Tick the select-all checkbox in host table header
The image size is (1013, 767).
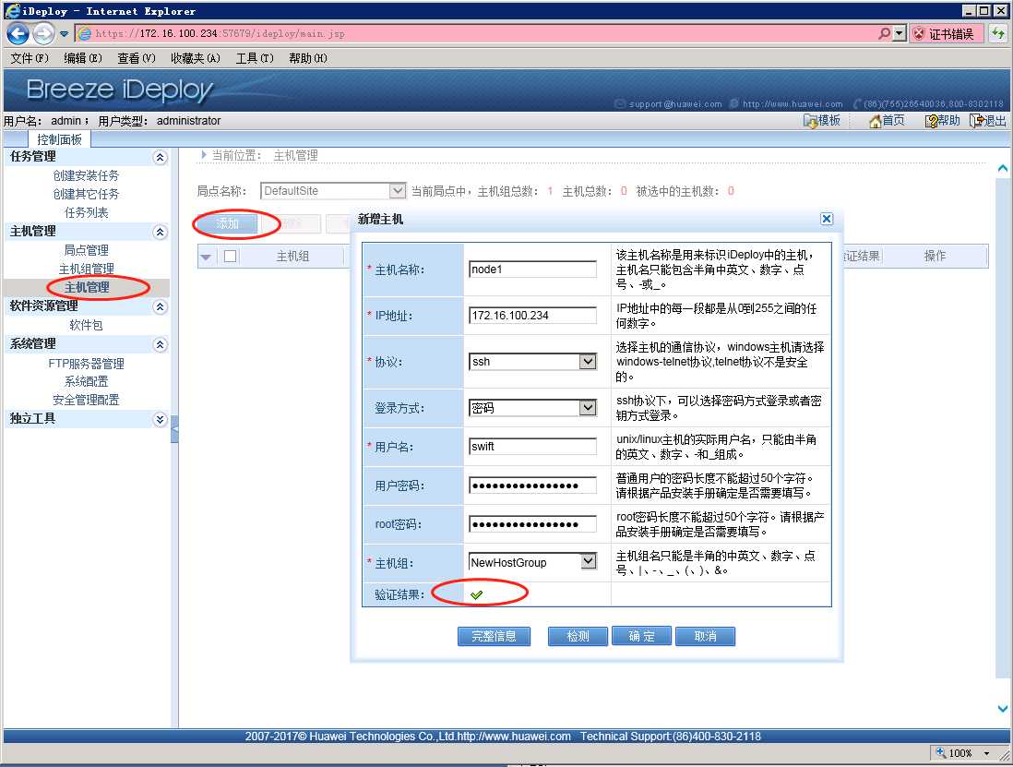(x=230, y=256)
